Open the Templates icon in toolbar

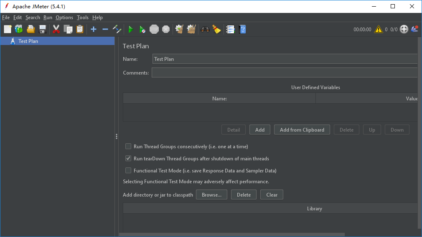coord(19,29)
